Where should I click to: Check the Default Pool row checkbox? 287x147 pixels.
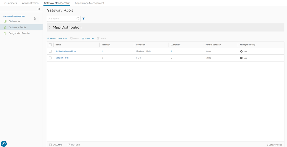50,58
